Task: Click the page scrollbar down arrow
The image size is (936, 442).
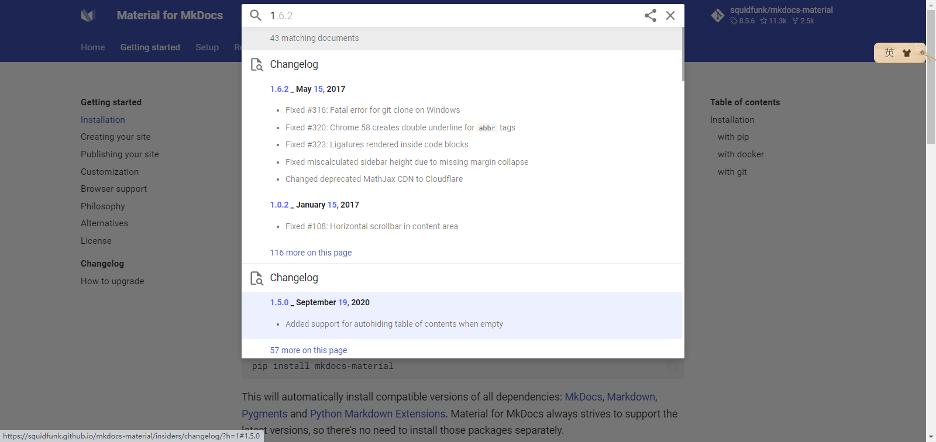Action: (x=931, y=437)
